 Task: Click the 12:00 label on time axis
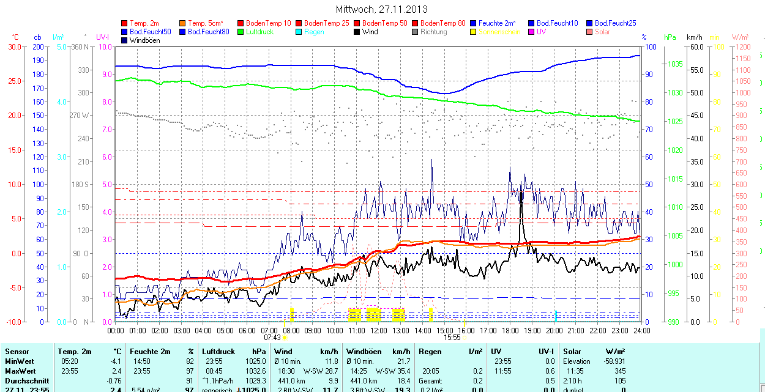click(x=379, y=330)
